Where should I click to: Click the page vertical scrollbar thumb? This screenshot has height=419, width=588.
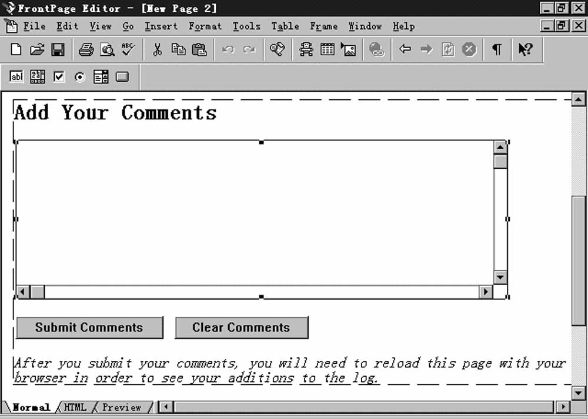click(578, 260)
